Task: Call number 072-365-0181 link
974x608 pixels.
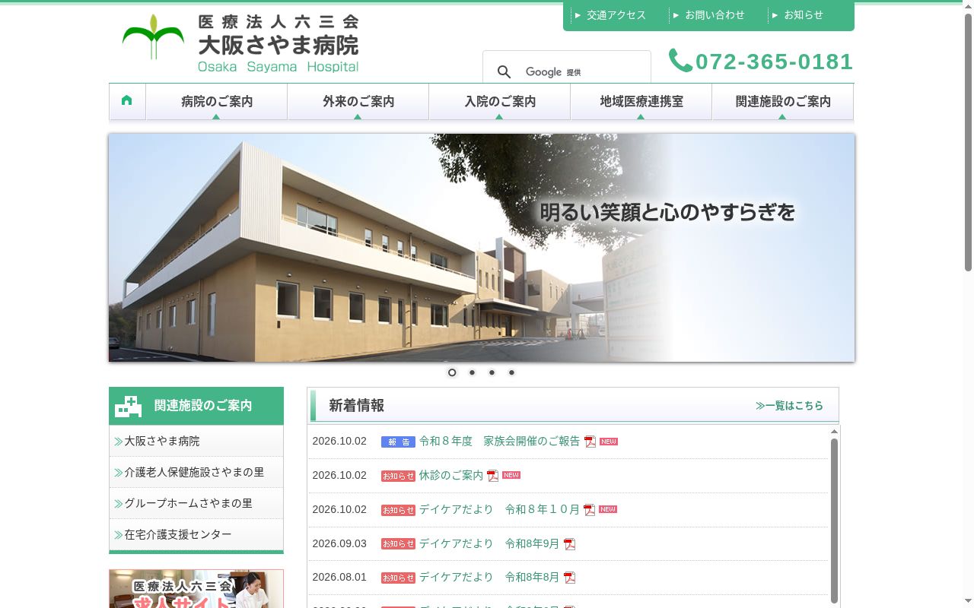Action: 775,62
